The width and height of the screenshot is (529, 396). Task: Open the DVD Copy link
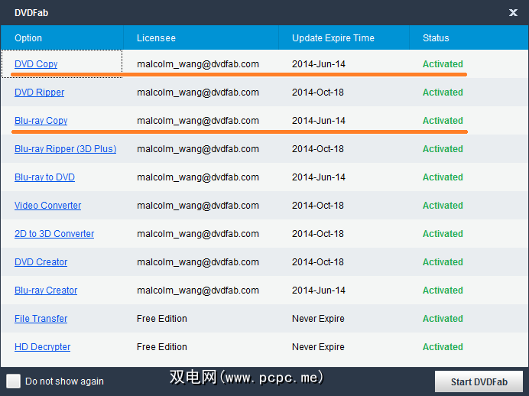pos(36,64)
